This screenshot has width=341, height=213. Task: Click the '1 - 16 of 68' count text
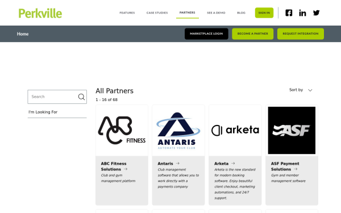[x=107, y=100]
